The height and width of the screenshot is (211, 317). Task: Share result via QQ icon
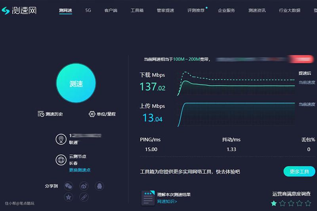pos(99,186)
